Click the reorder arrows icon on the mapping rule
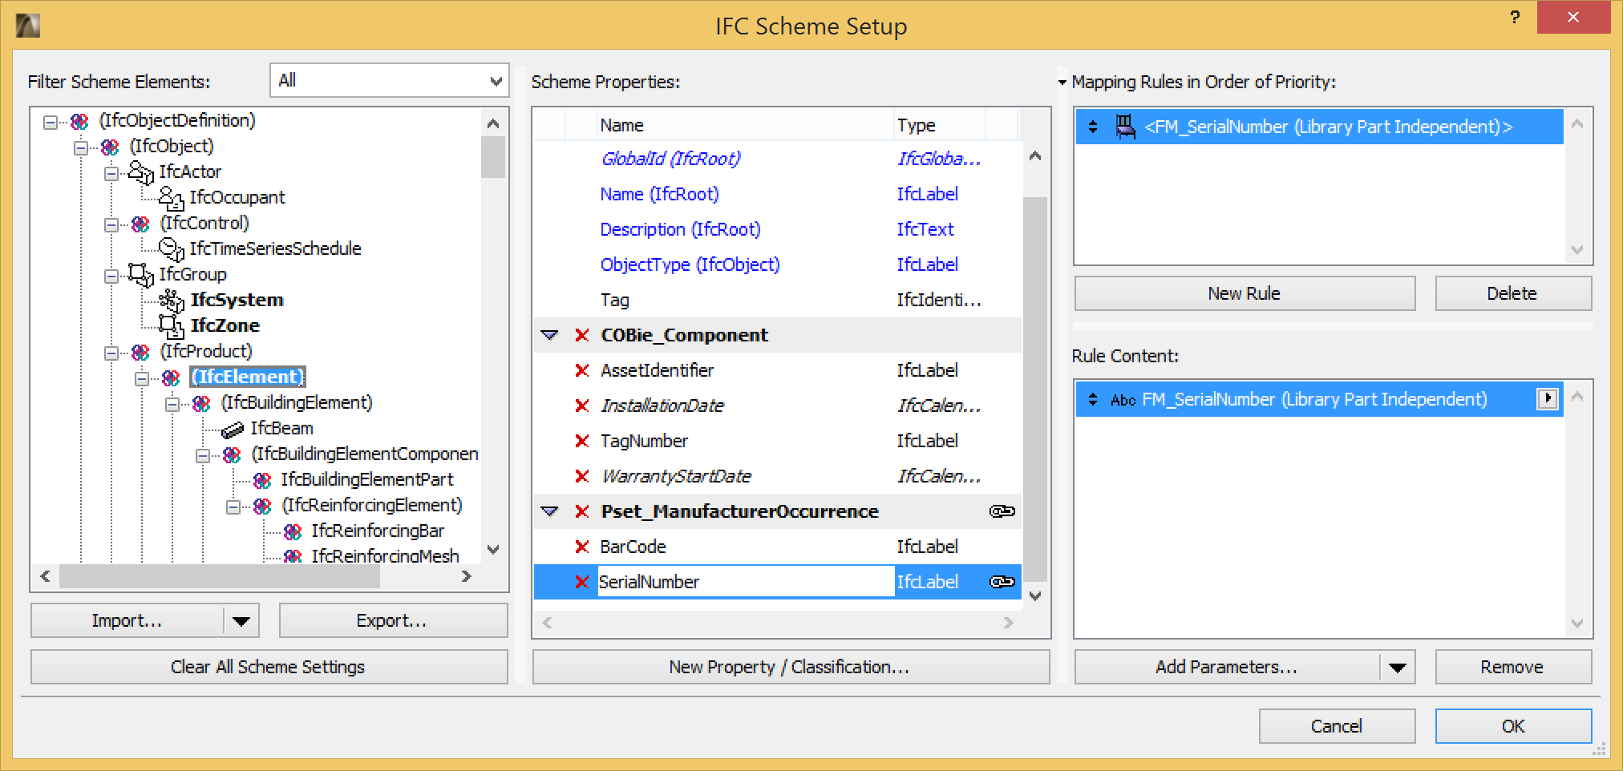Image resolution: width=1623 pixels, height=771 pixels. pyautogui.click(x=1093, y=126)
